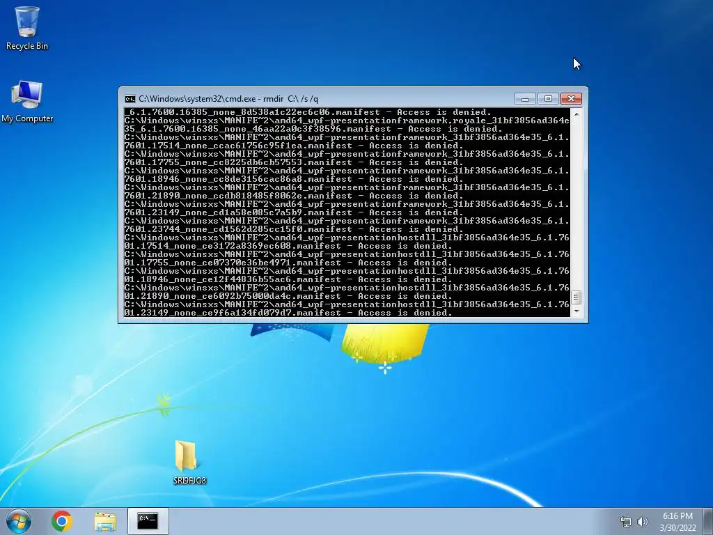Click console line containing presentationframework.royale

point(347,121)
